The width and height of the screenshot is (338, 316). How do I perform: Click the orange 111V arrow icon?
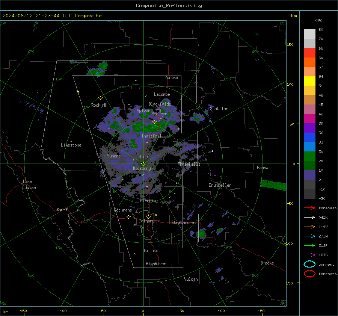[x=309, y=227]
